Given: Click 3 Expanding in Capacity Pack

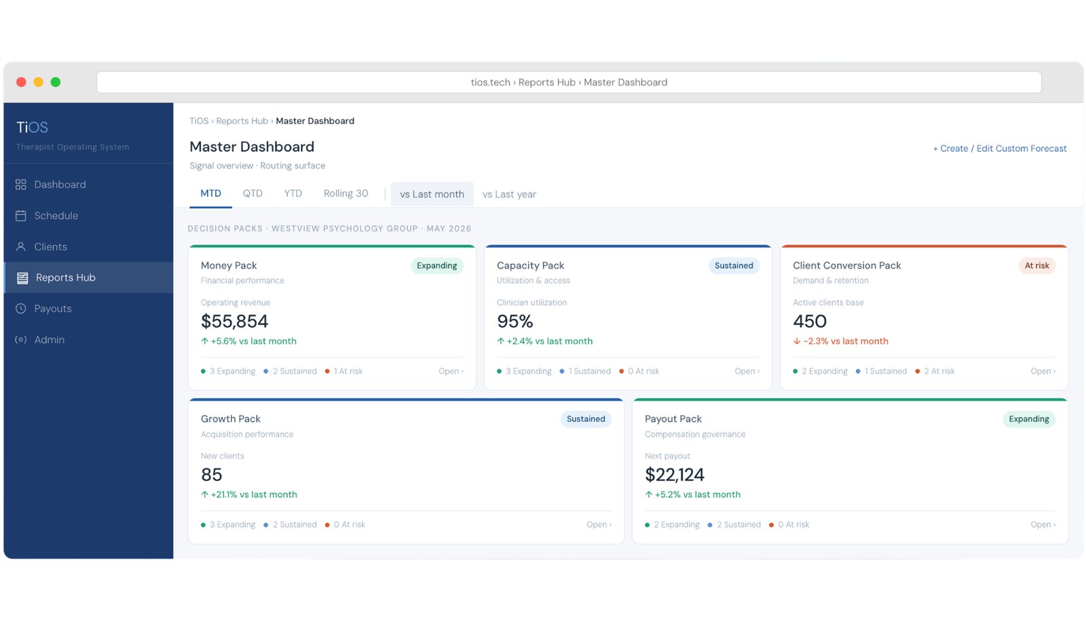Looking at the screenshot, I should pos(524,371).
